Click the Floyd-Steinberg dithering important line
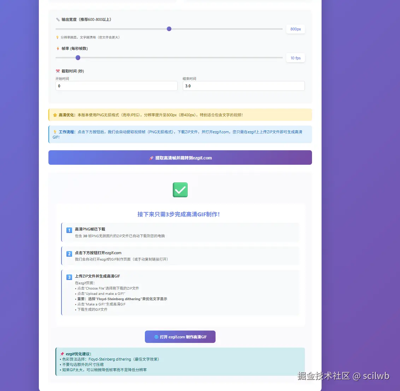400x391 pixels. coord(121,299)
